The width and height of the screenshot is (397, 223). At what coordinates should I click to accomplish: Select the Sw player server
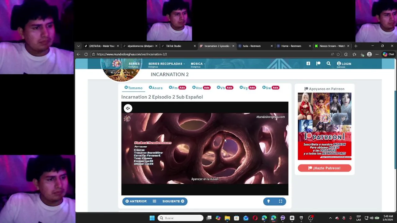coord(271,88)
